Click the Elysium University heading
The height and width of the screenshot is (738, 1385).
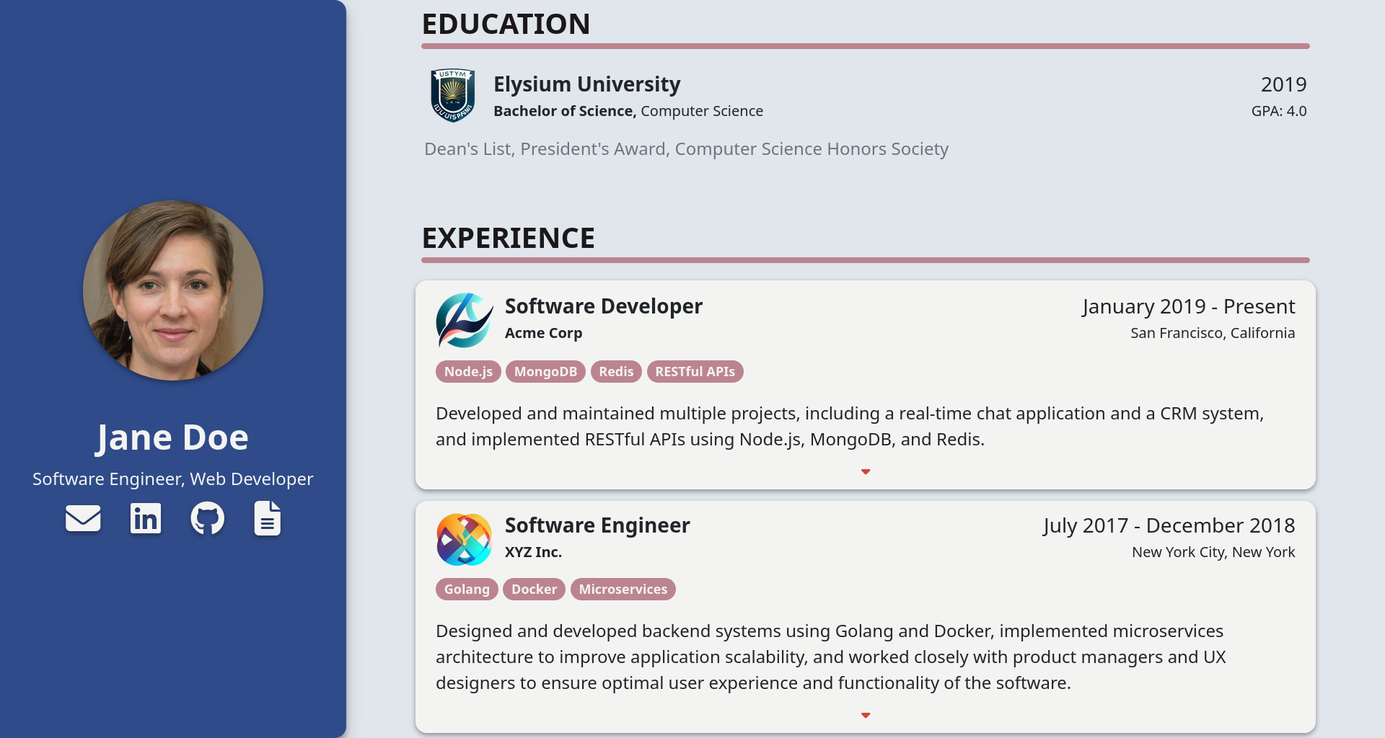[586, 84]
